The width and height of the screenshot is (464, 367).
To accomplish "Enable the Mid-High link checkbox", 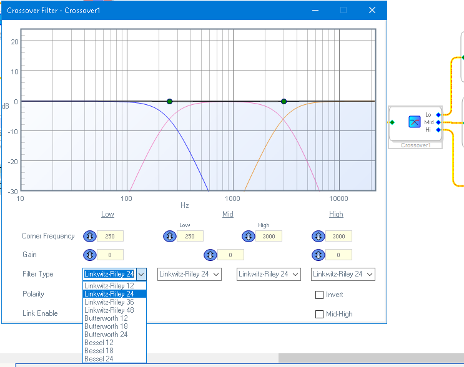I will (319, 314).
